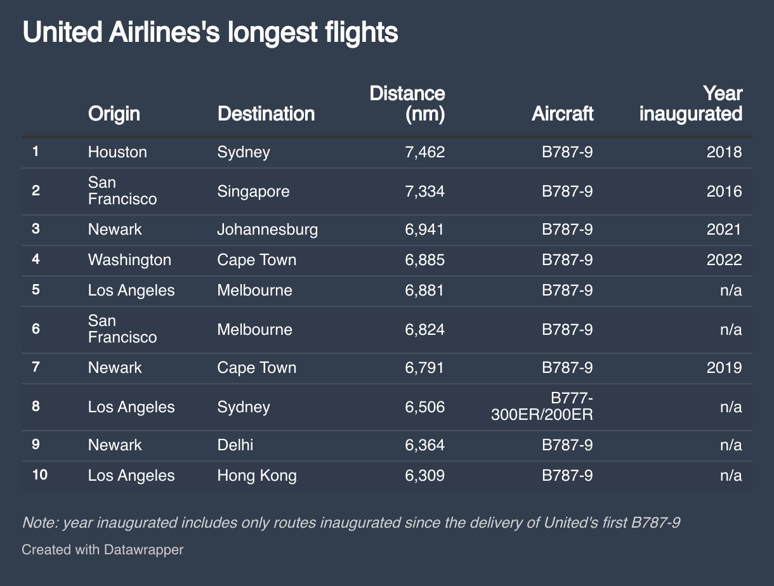Image resolution: width=774 pixels, height=586 pixels.
Task: Click the table title United Airlines's longest flights
Action: pos(210,33)
